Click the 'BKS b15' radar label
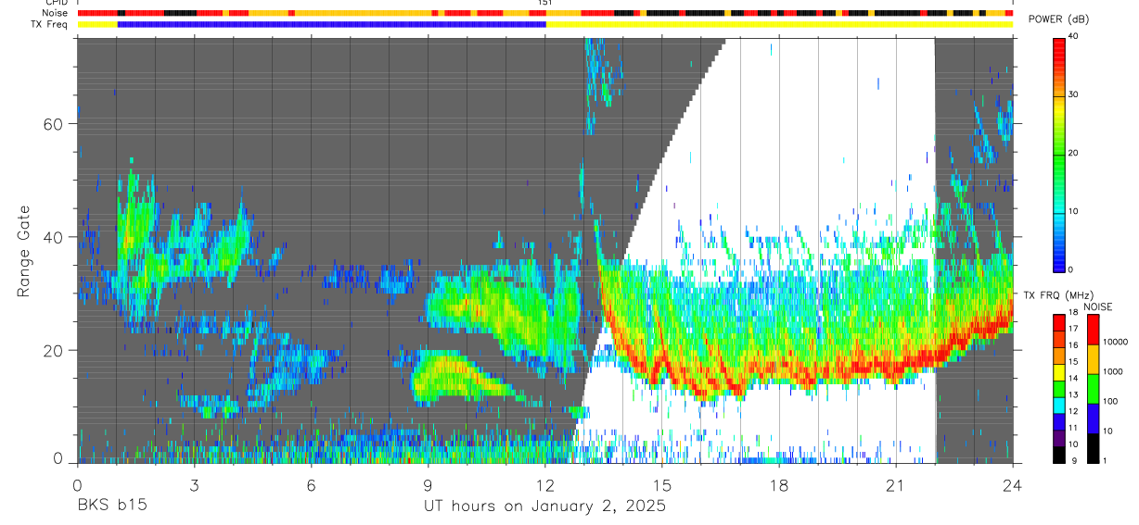Viewport: 1139px width, 525px height. pos(111,506)
